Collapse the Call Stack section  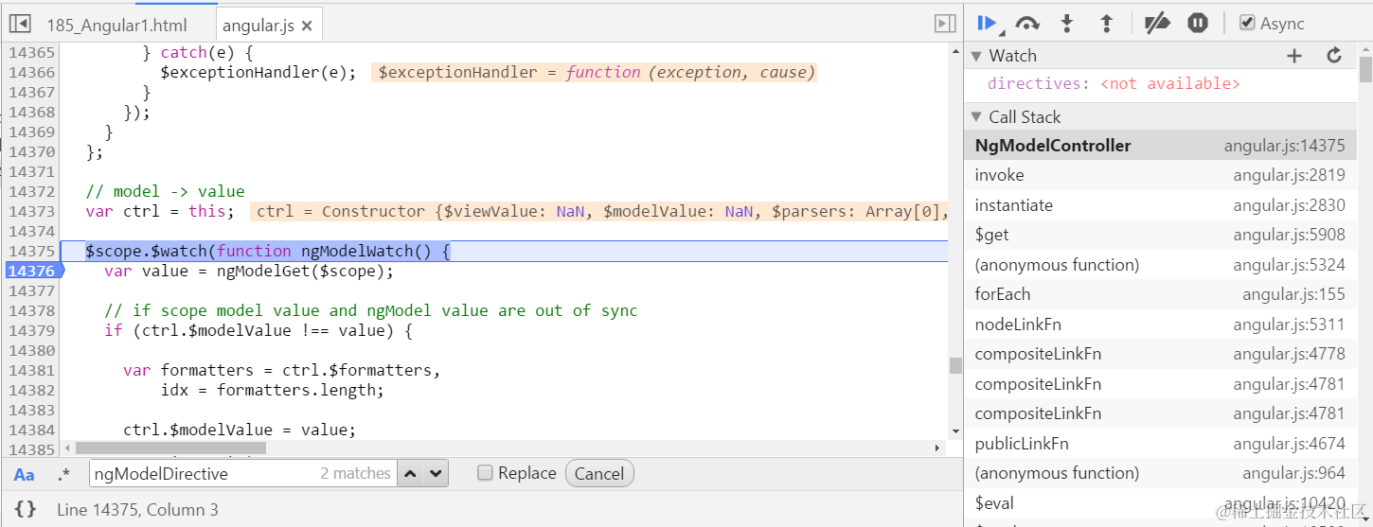(x=977, y=117)
